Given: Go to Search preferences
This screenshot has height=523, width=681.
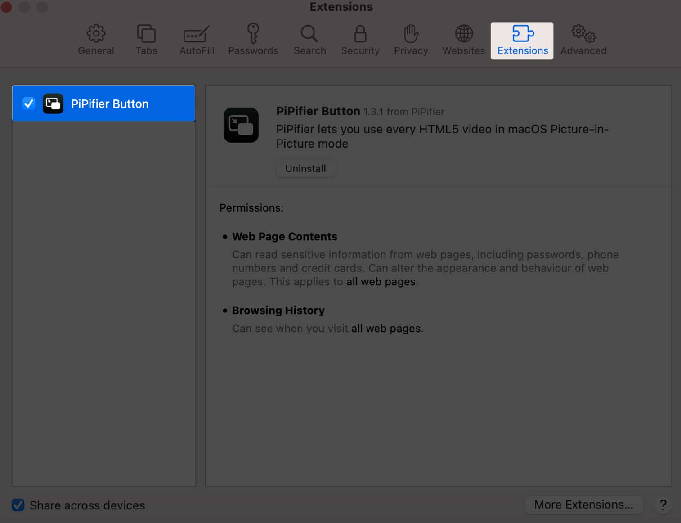Looking at the screenshot, I should 309,41.
